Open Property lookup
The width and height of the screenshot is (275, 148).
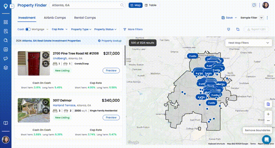(x=110, y=41)
